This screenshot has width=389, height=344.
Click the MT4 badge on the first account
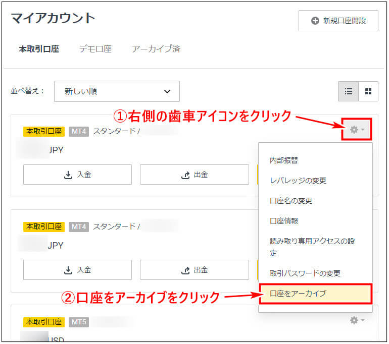click(79, 131)
